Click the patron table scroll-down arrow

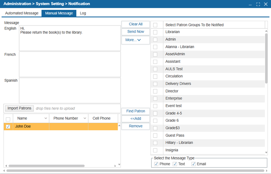(119, 165)
